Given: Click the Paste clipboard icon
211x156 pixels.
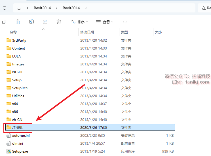Looking at the screenshot, I should [x=18, y=22].
